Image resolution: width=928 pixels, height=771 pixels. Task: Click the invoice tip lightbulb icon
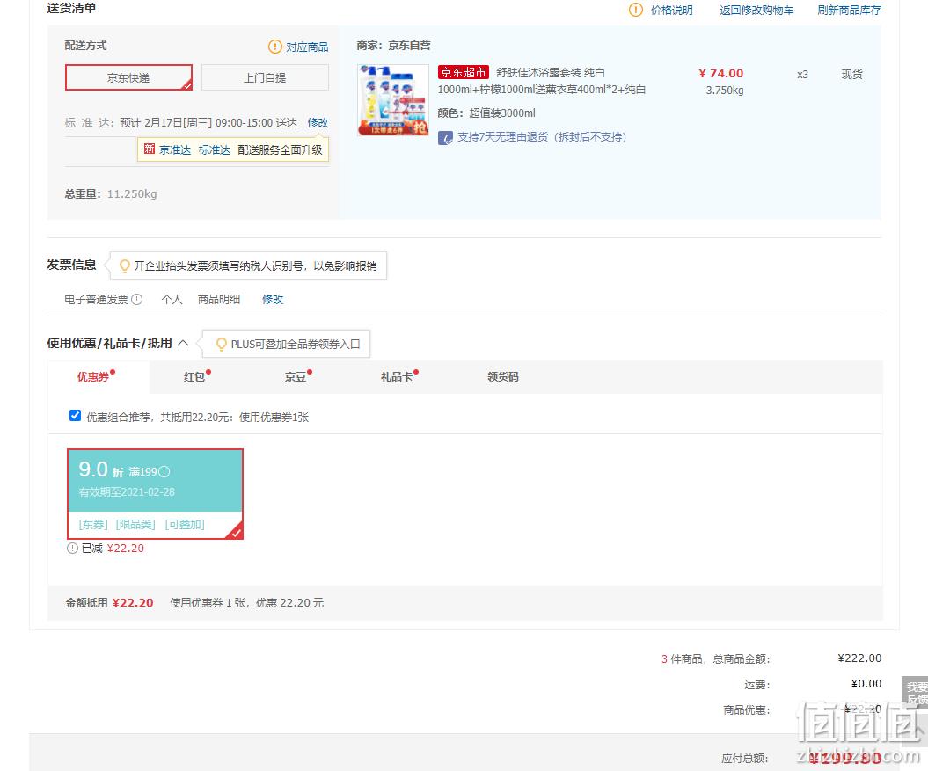[x=124, y=265]
